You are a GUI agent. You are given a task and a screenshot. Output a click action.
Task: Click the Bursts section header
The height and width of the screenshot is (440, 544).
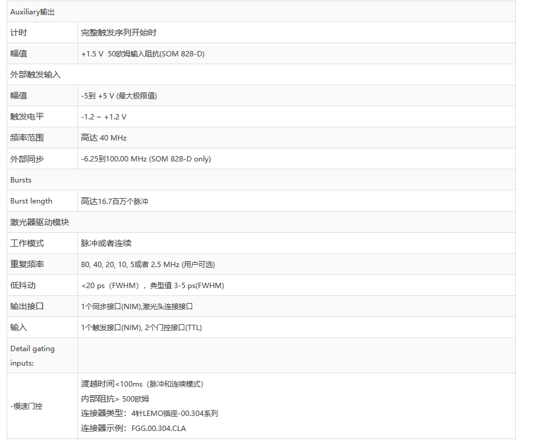coord(21,180)
